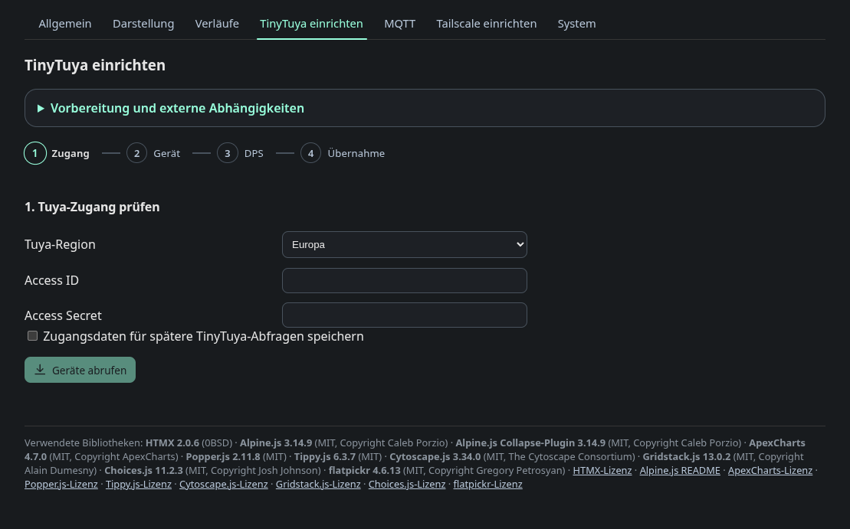Click 'Cytoscape.js 3.34.0' library text
This screenshot has height=529, width=850.
pos(435,456)
